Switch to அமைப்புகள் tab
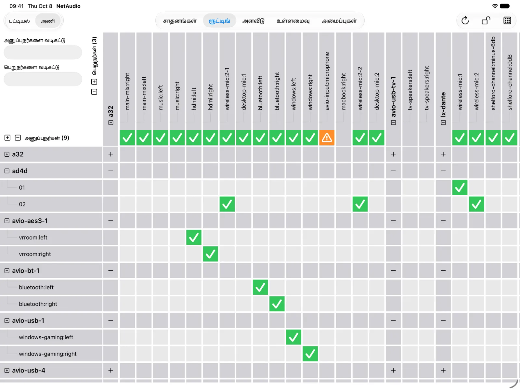 click(339, 21)
